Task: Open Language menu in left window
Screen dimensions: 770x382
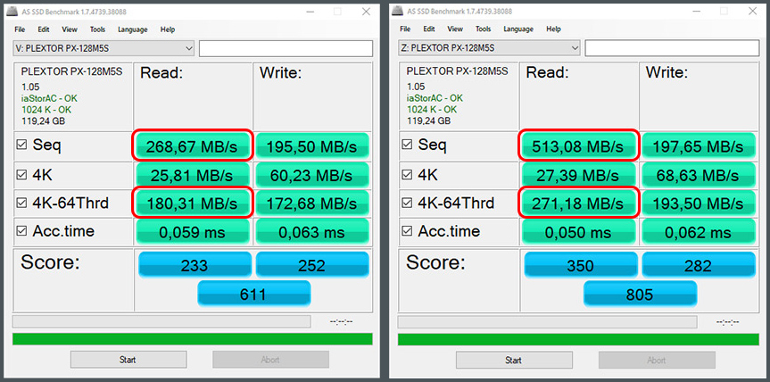Action: (133, 29)
